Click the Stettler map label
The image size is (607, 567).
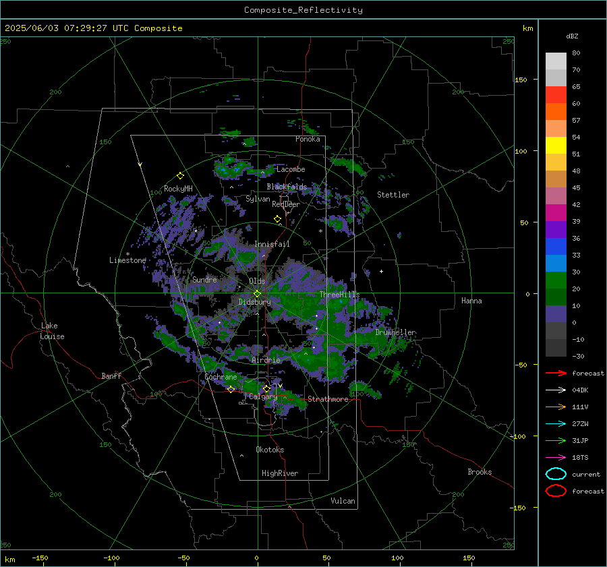393,195
